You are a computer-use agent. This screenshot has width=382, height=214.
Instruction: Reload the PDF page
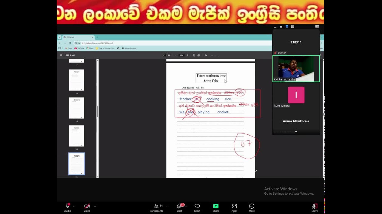point(70,43)
